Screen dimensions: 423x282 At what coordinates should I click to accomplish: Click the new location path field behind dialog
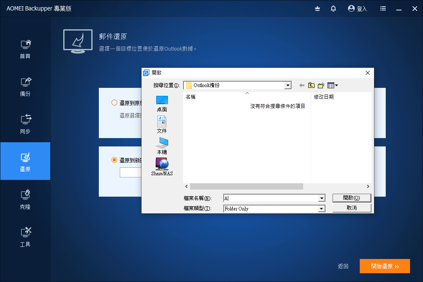pos(131,172)
